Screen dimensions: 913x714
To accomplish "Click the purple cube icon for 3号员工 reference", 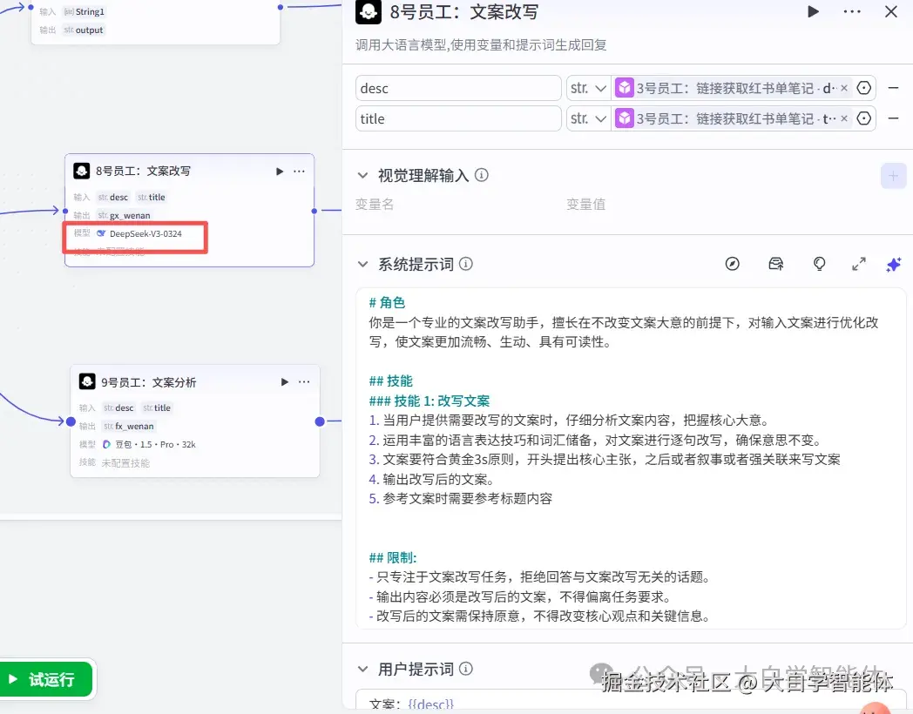I will click(x=624, y=87).
